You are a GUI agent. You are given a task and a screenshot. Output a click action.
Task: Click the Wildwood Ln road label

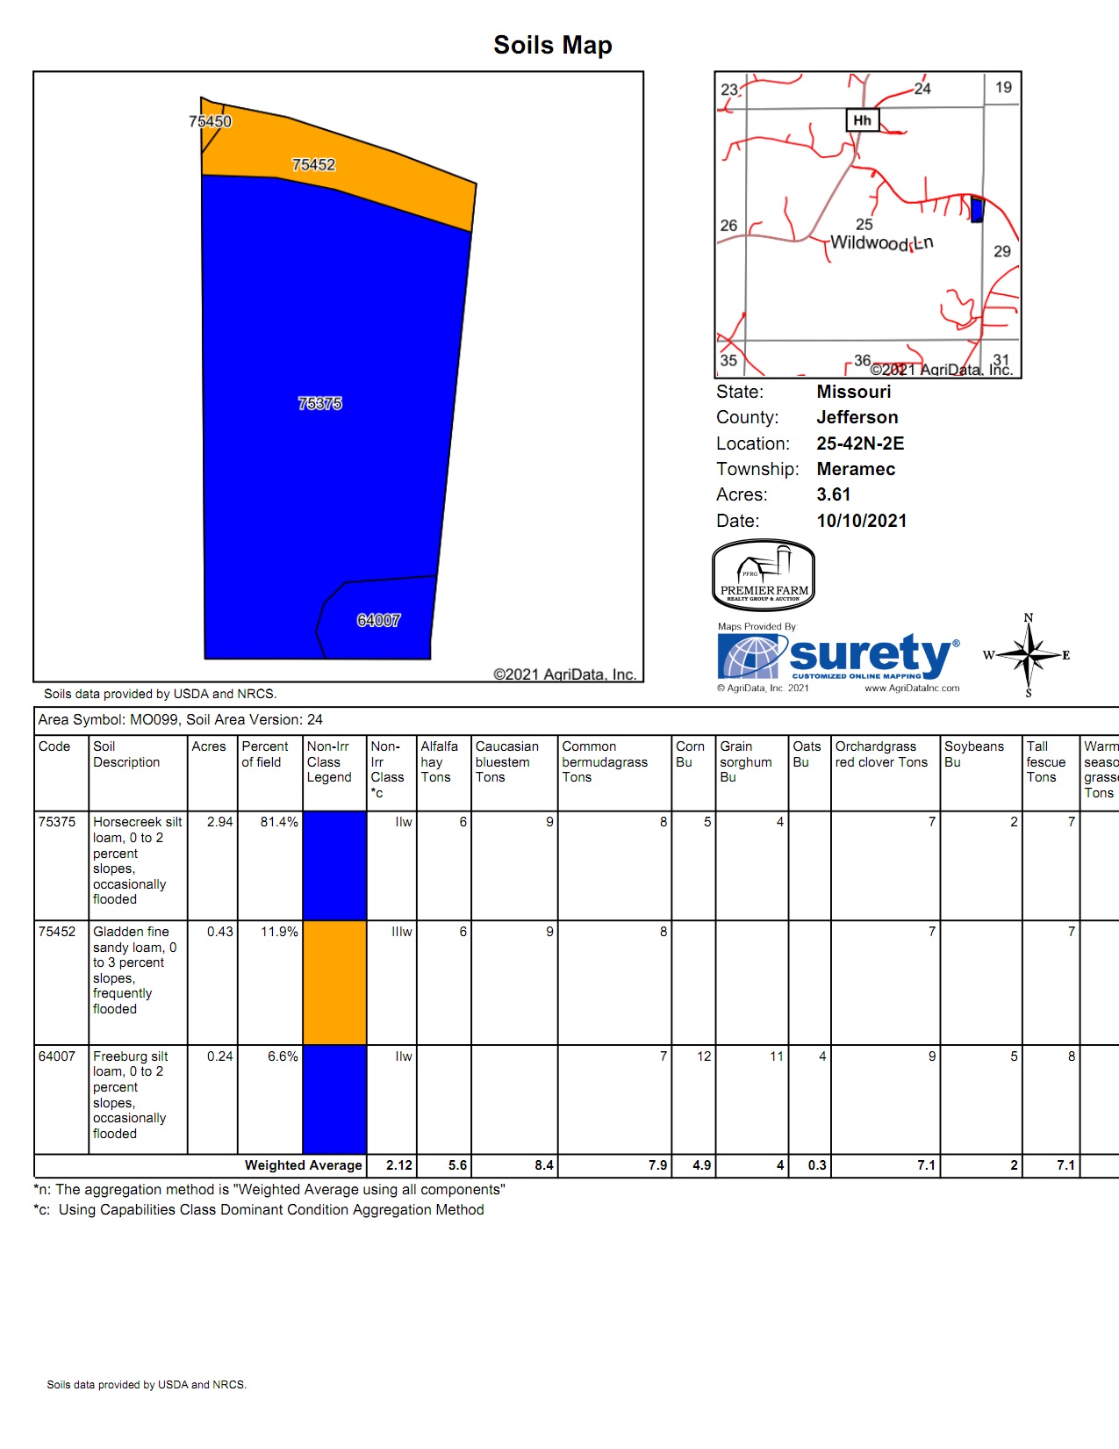(x=881, y=242)
